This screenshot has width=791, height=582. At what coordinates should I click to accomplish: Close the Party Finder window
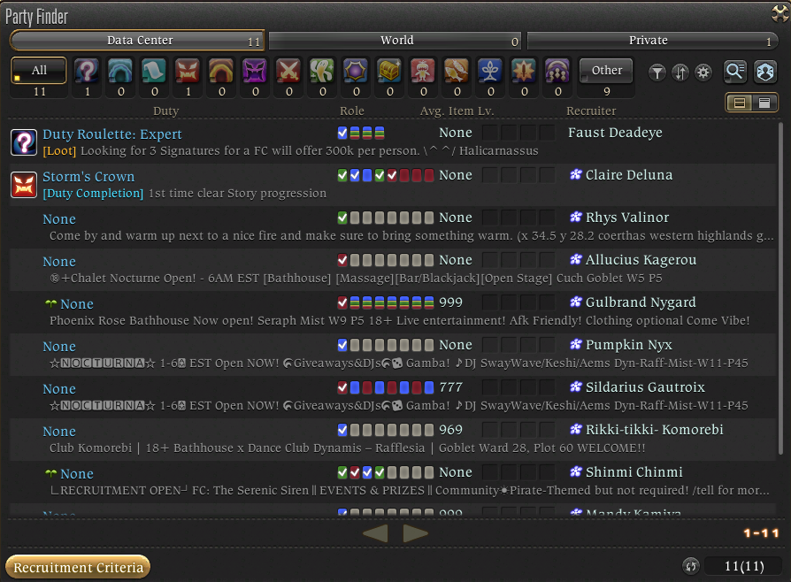coord(780,13)
